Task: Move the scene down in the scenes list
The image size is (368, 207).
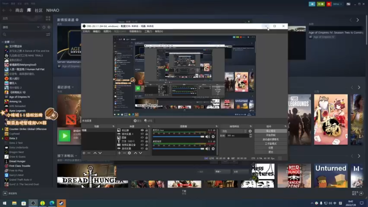Action: pos(100,153)
